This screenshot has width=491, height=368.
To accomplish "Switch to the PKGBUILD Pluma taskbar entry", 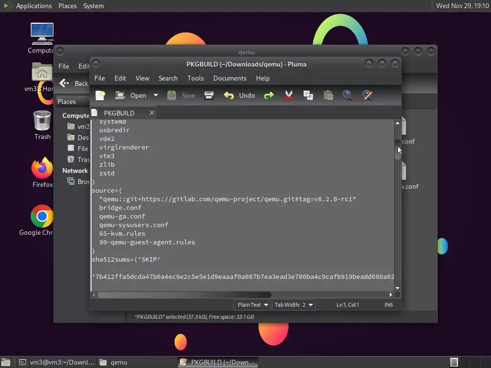I will coord(218,362).
